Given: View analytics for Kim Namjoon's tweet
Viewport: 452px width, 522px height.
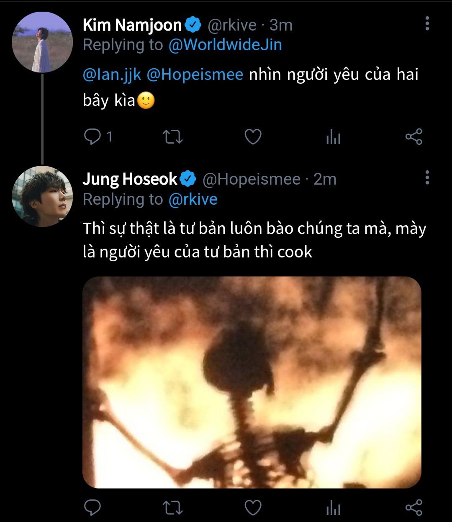Looking at the screenshot, I should tap(333, 137).
